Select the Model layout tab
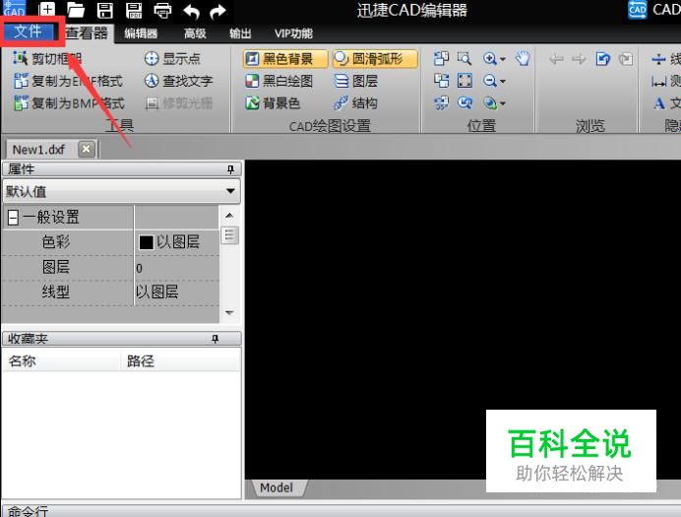Screen dimensions: 681x517 277,487
